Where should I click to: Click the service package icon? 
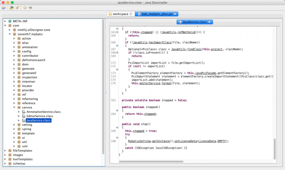tap(19, 107)
